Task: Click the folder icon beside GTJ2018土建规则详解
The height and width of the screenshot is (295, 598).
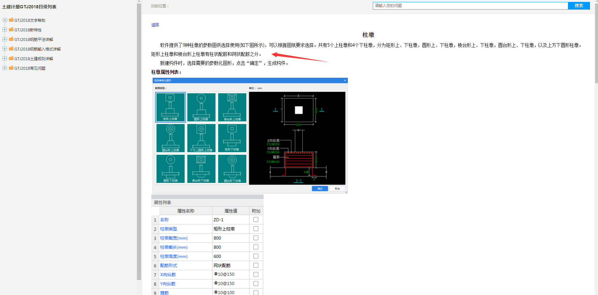Action: 11,58
